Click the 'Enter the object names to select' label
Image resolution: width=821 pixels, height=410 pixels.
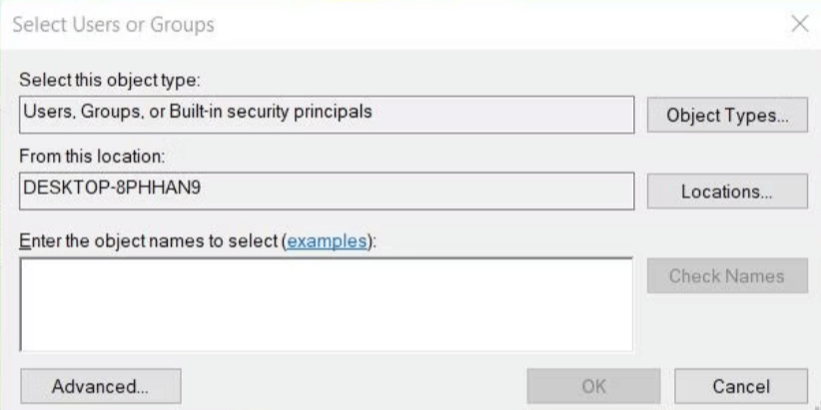(150, 241)
